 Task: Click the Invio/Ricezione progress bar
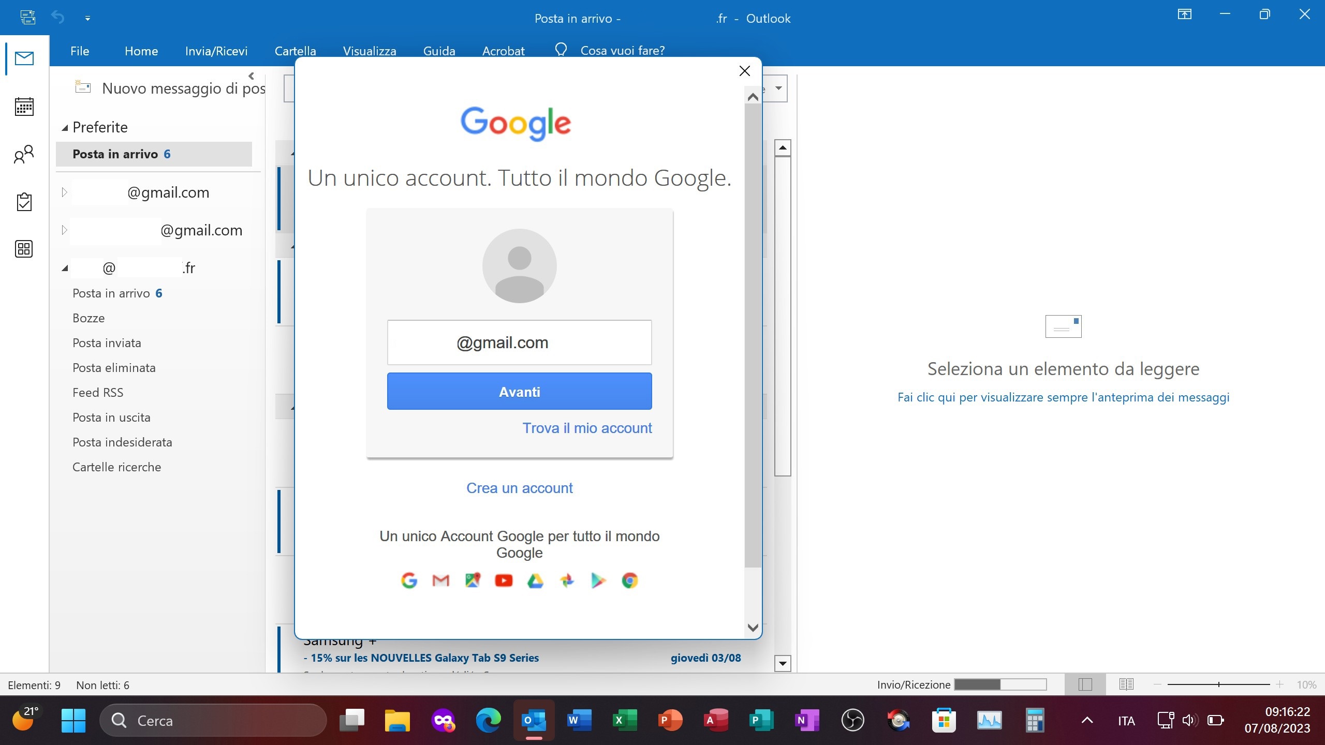coord(1000,684)
